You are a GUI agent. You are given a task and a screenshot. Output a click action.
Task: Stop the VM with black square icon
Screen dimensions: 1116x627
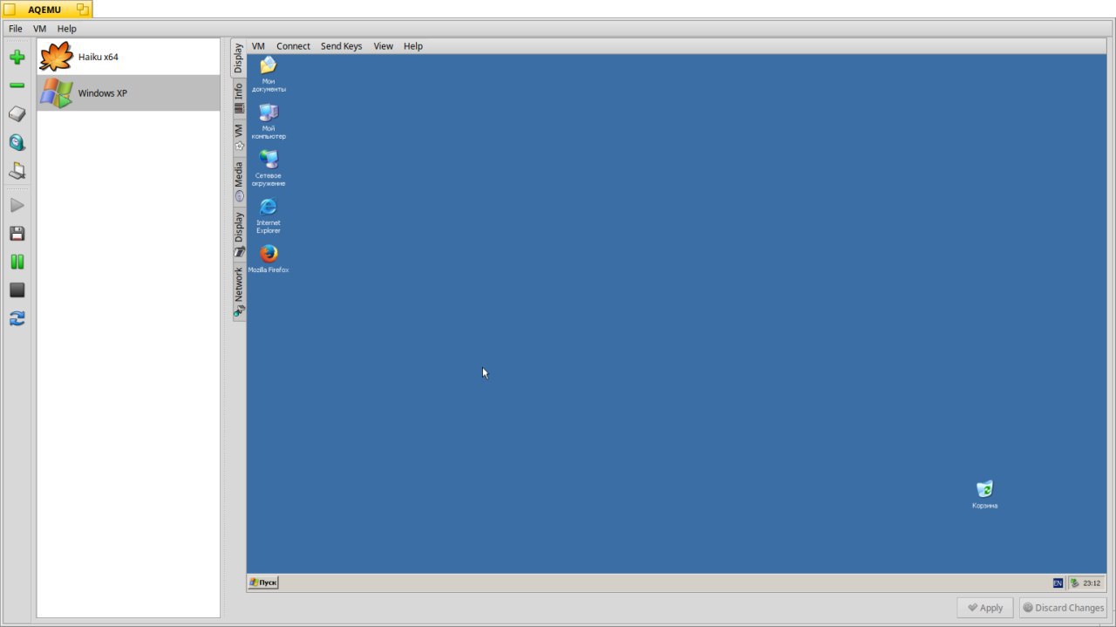[x=17, y=290]
